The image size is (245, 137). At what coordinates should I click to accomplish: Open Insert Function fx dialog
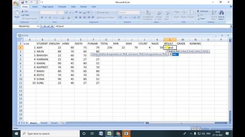[52, 26]
